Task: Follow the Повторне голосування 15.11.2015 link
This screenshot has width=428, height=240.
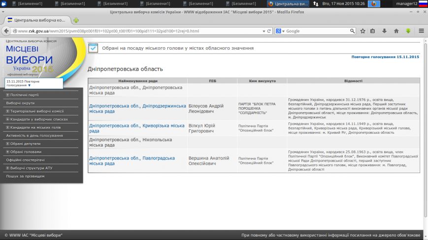Action: coord(385,57)
